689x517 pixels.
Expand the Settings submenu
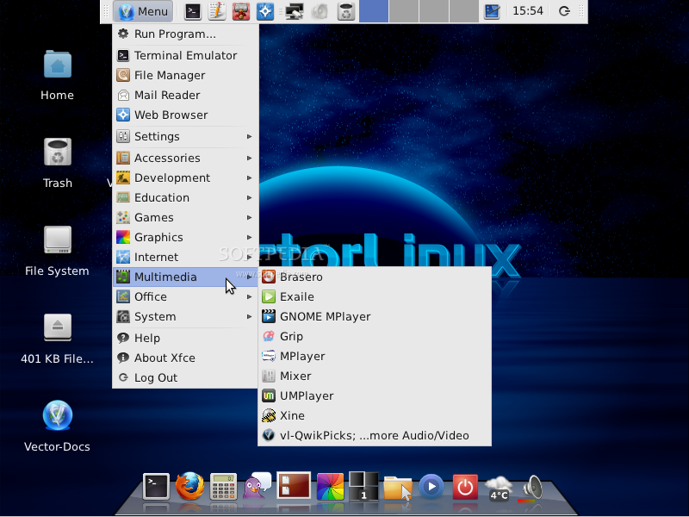pyautogui.click(x=156, y=136)
